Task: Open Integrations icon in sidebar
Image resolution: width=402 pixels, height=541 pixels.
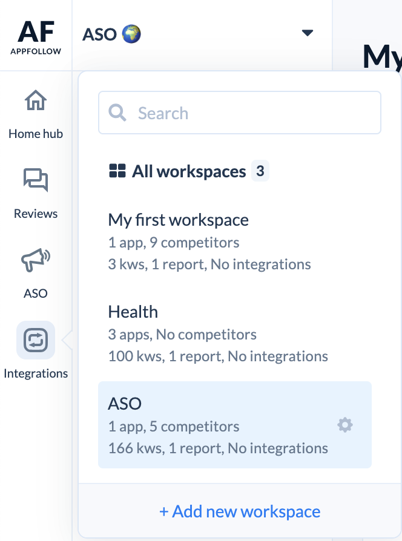Action: (x=36, y=340)
